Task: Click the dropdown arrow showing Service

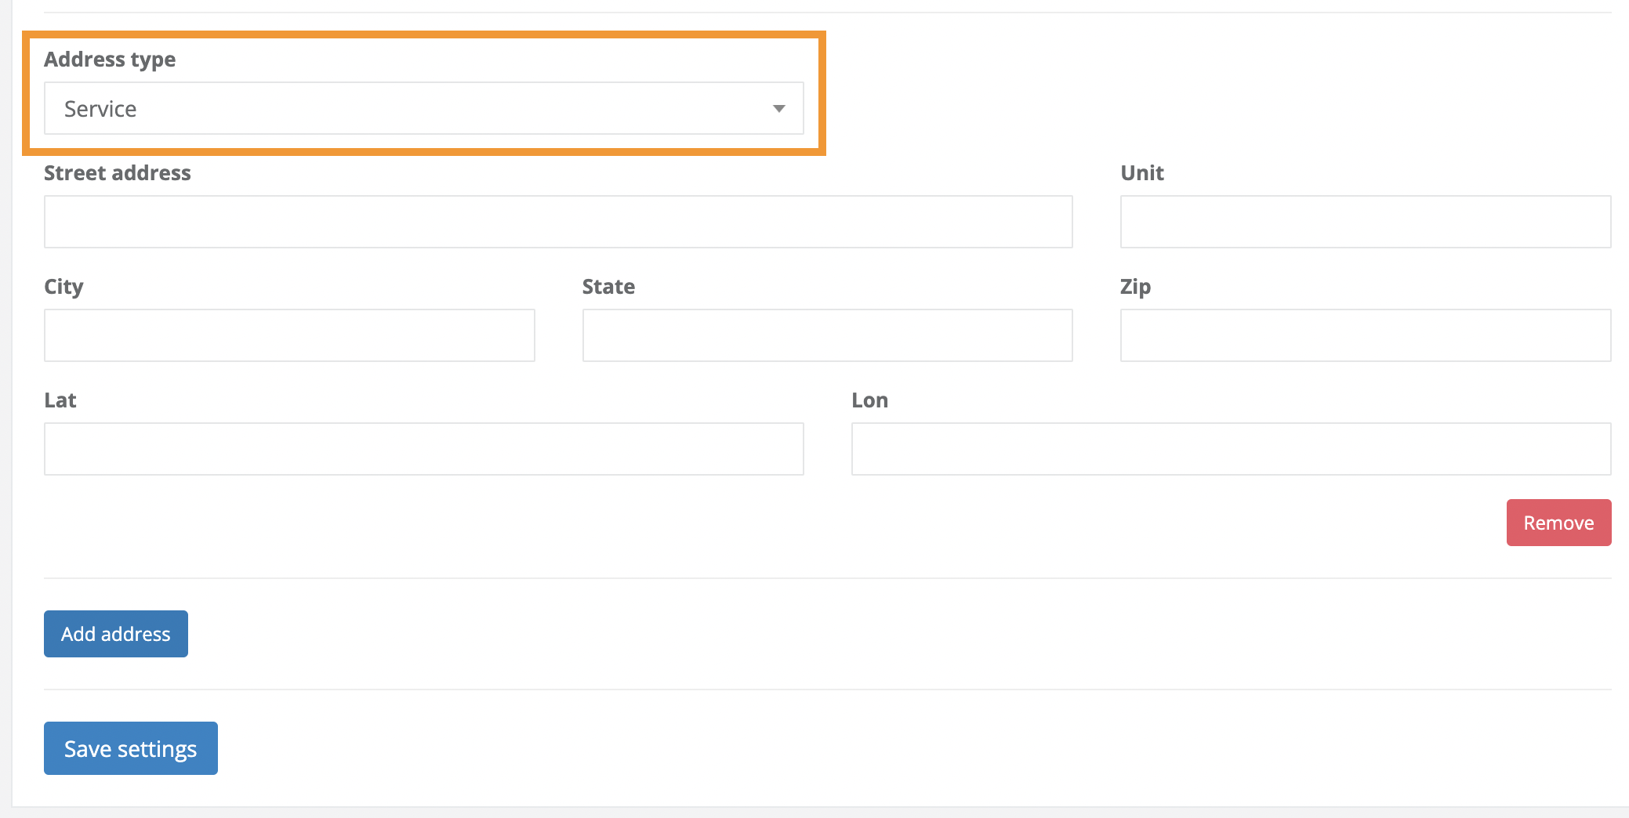Action: (778, 108)
